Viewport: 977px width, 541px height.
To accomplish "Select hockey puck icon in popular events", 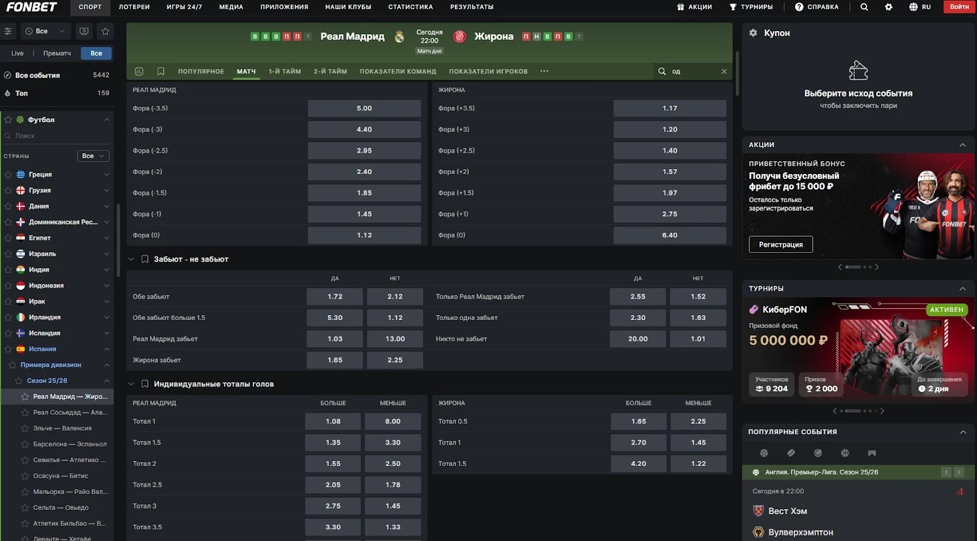I will (x=791, y=453).
